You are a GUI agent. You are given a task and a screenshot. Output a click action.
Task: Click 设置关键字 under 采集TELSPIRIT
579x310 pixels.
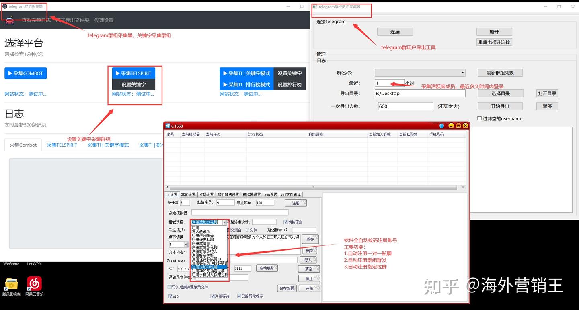click(x=133, y=85)
